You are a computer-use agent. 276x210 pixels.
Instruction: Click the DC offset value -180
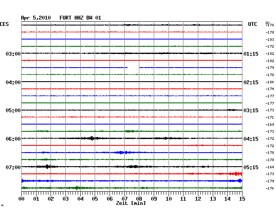pos(270,82)
